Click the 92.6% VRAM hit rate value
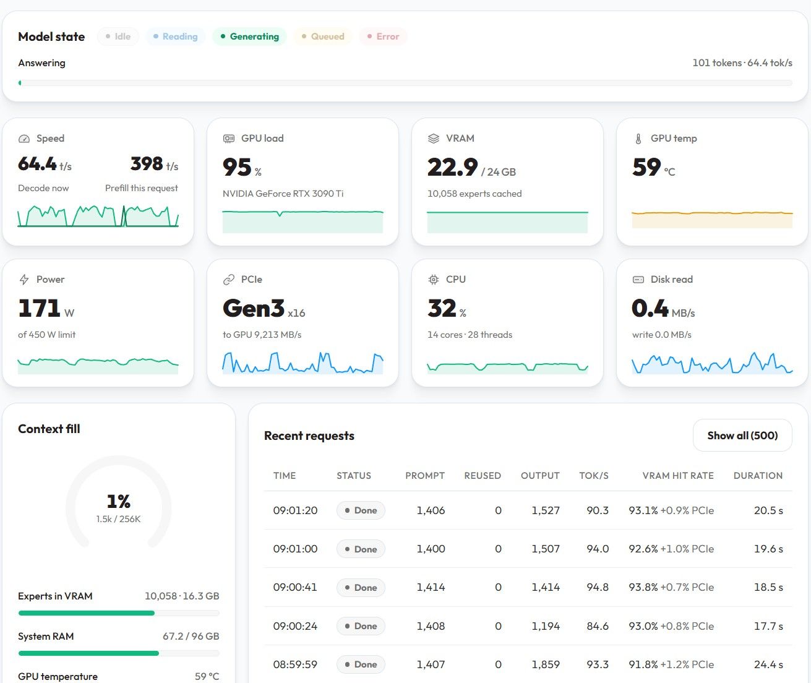811x683 pixels. point(643,549)
